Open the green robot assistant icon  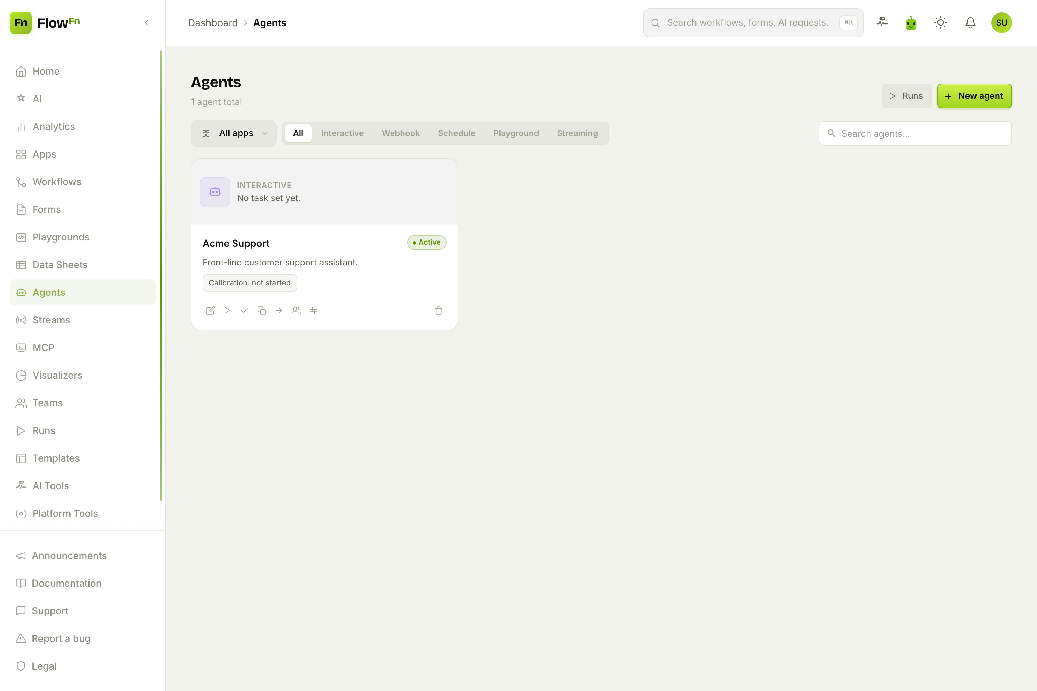click(911, 23)
